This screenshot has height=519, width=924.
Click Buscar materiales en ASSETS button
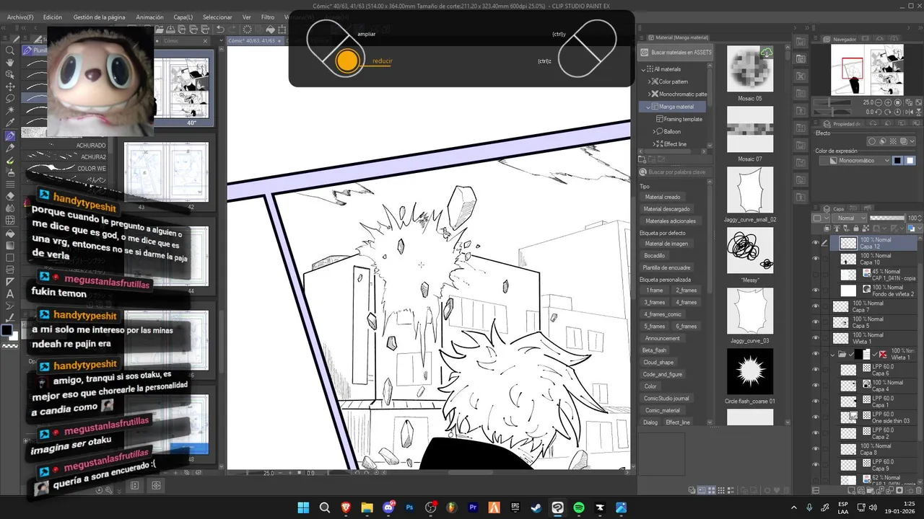coord(676,52)
